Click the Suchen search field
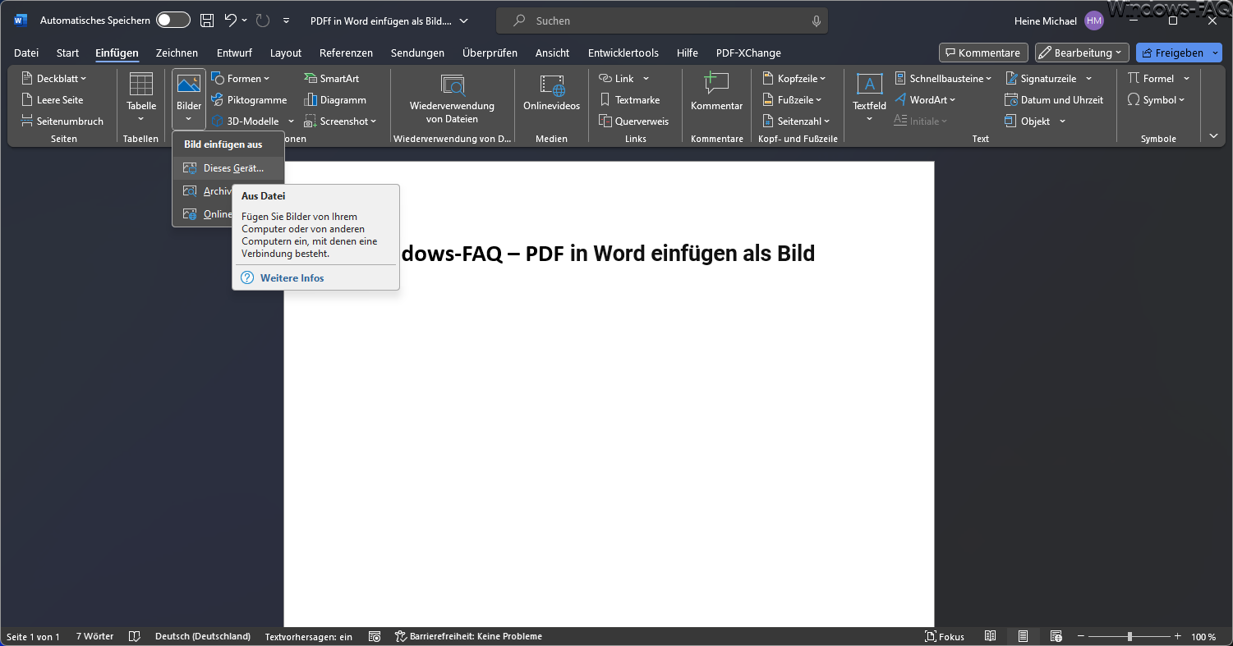The height and width of the screenshot is (646, 1233). (662, 21)
